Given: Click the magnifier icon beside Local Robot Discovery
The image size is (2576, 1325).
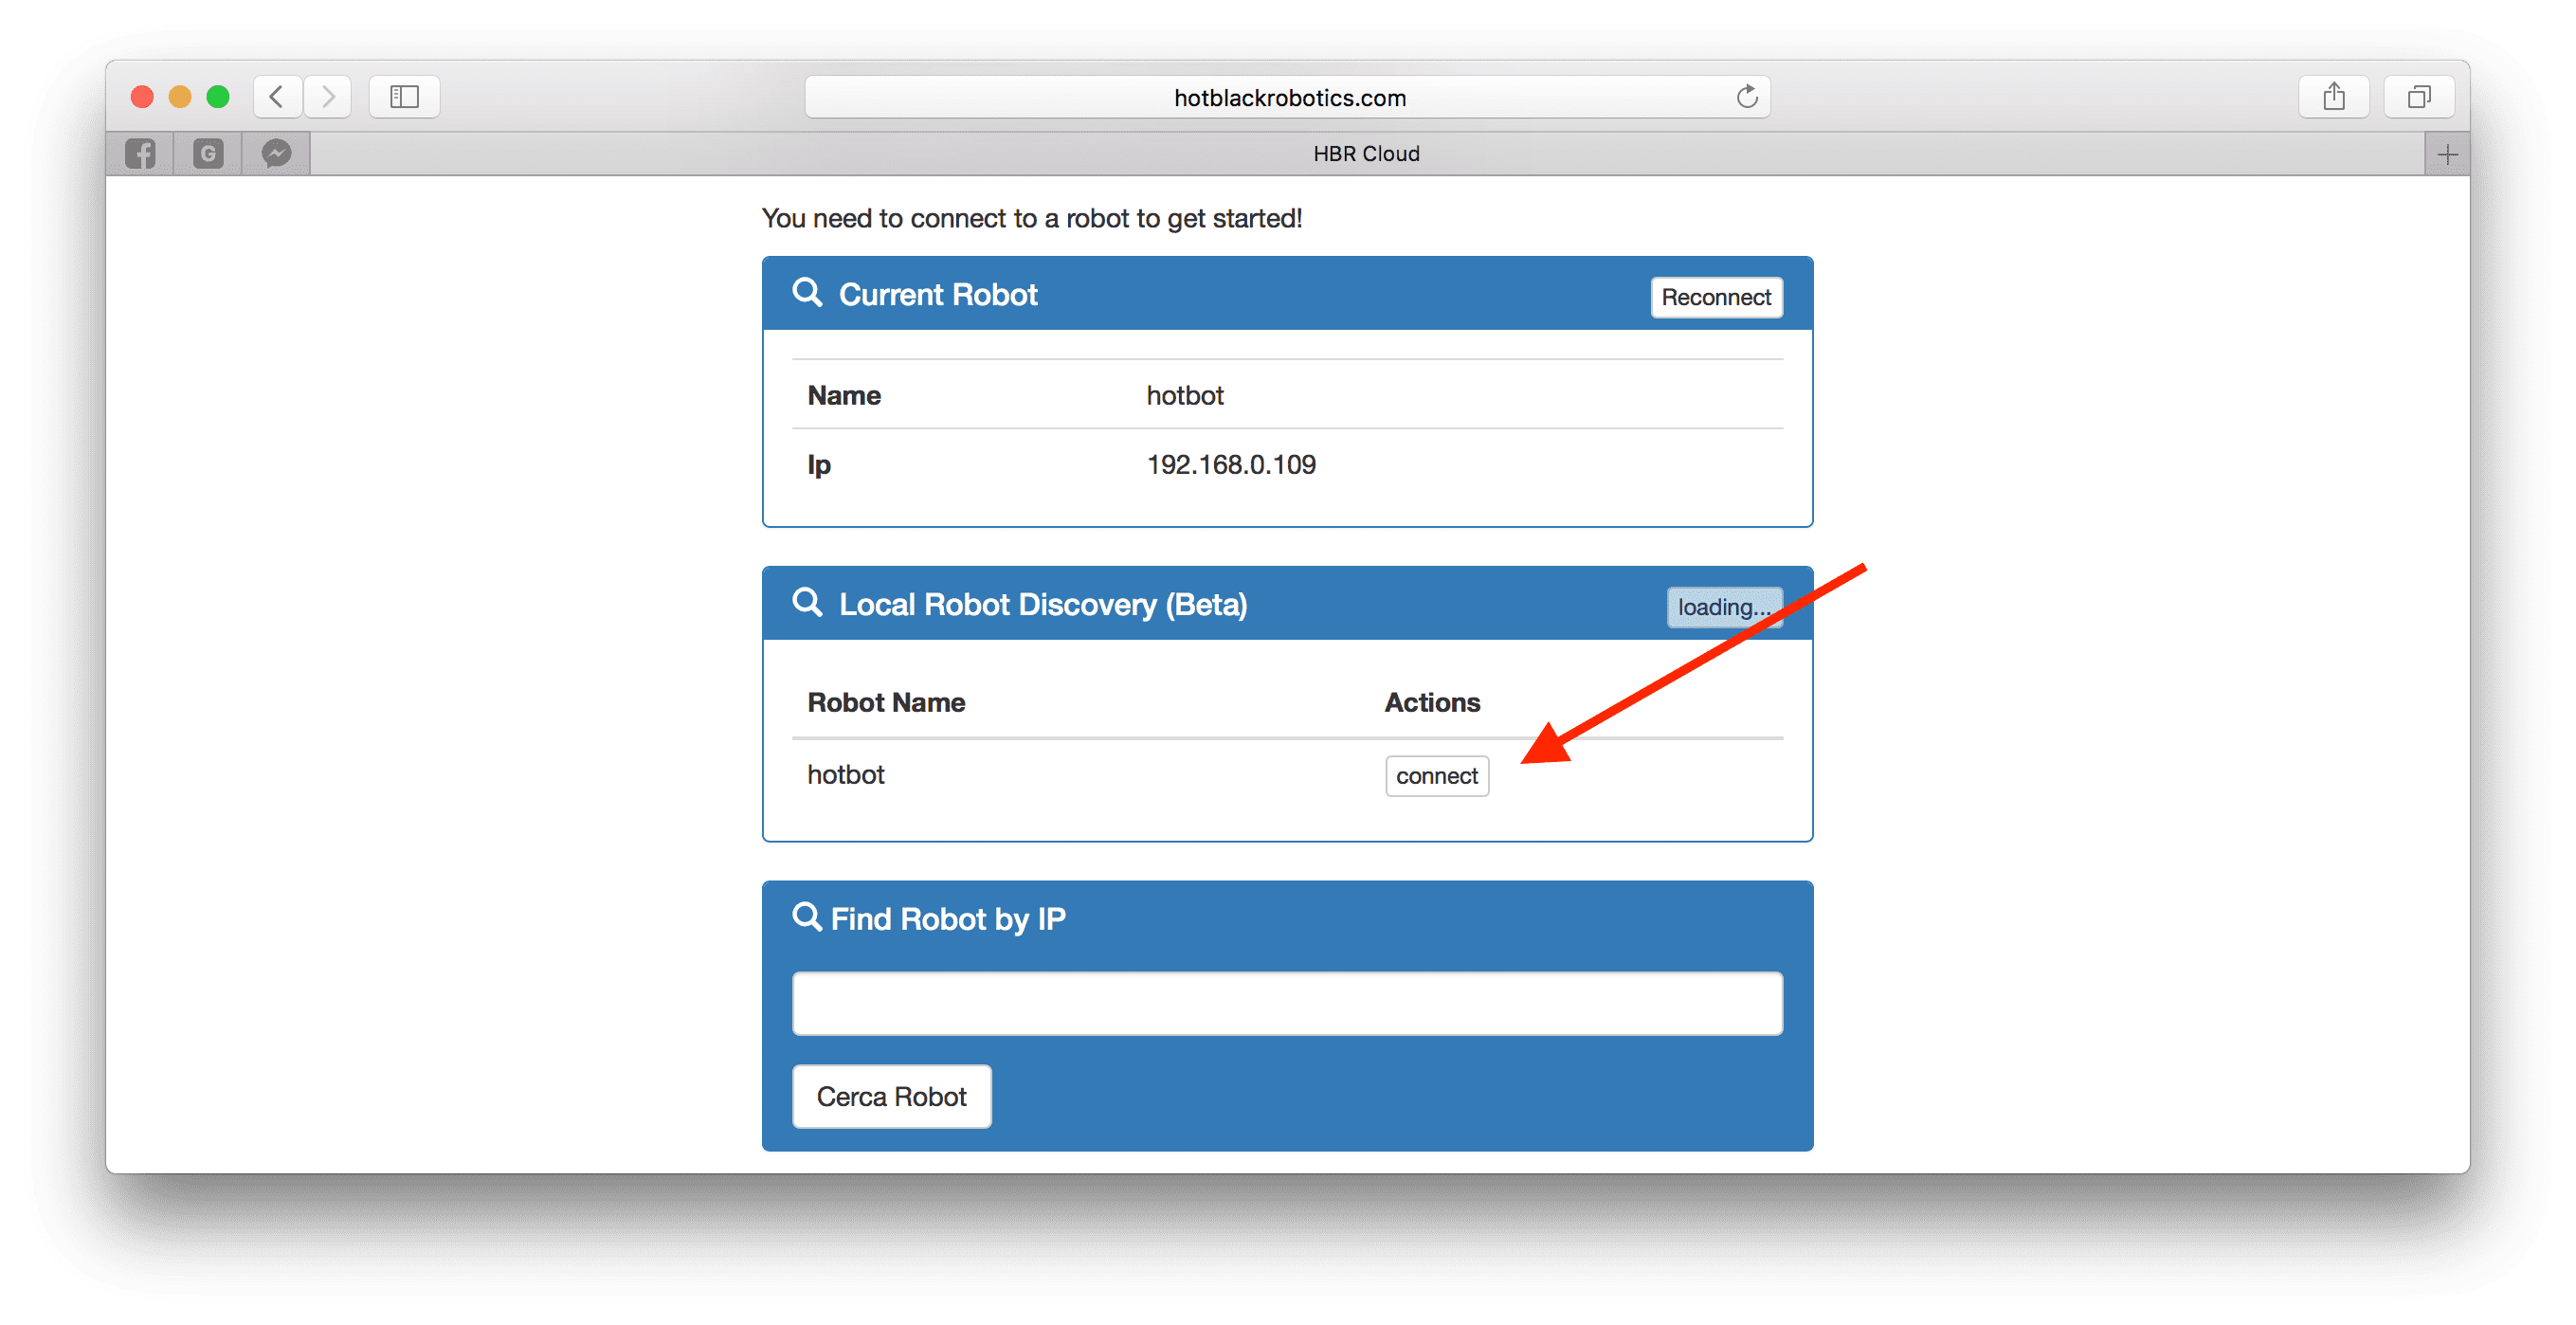Looking at the screenshot, I should (x=807, y=603).
